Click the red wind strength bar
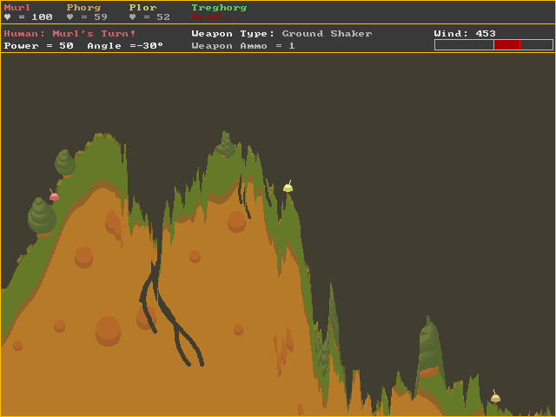 [506, 44]
